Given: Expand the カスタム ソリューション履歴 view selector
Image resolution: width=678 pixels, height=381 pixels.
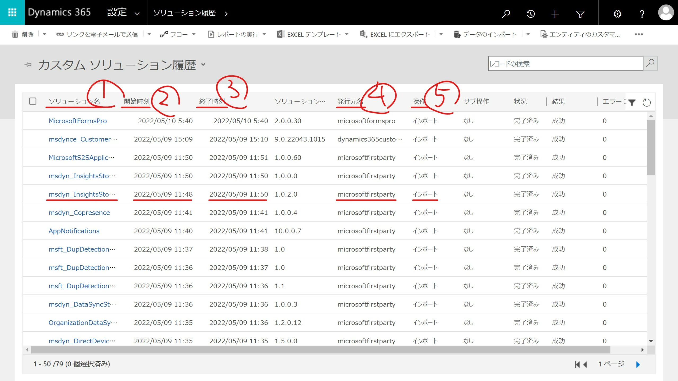Looking at the screenshot, I should [203, 64].
